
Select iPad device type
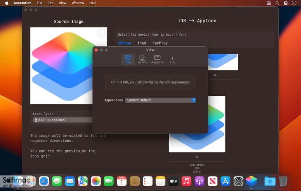click(142, 43)
